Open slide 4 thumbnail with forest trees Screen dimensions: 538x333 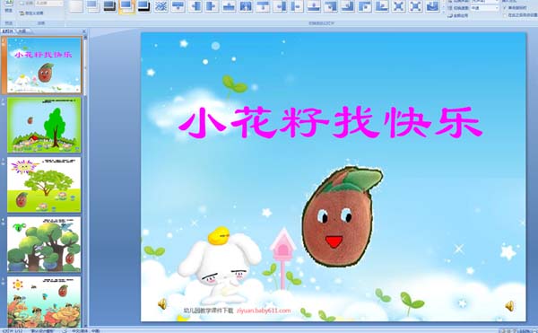pyautogui.click(x=44, y=244)
